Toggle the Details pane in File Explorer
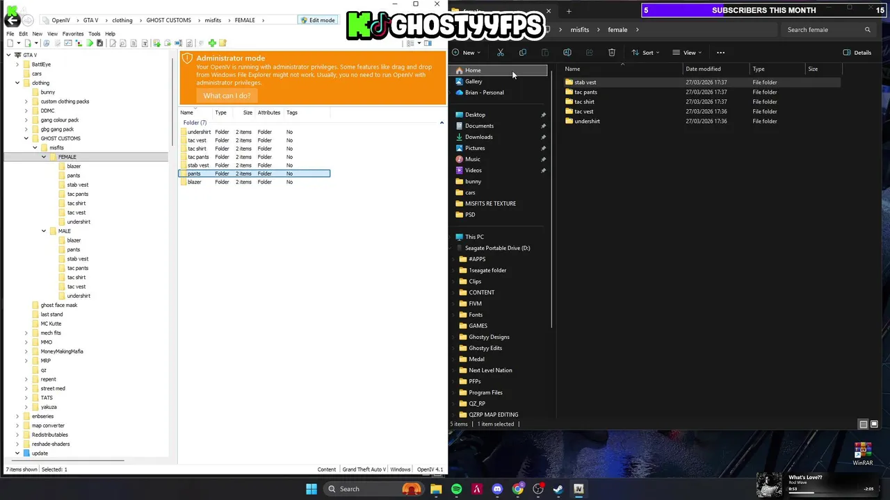 pos(857,53)
